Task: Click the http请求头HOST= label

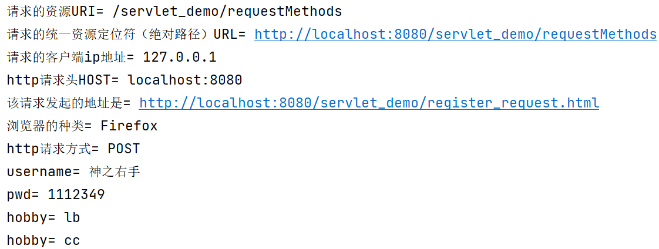Action: click(63, 80)
